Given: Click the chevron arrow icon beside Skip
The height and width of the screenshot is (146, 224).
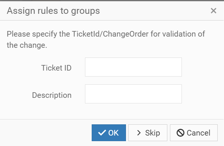Looking at the screenshot, I should pos(139,133).
